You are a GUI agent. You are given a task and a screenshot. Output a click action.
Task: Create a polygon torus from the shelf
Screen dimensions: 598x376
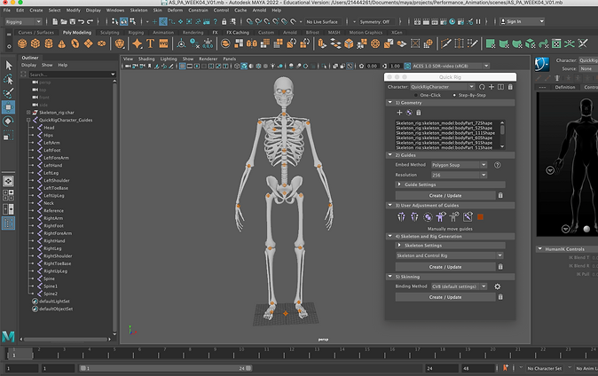[x=75, y=43]
